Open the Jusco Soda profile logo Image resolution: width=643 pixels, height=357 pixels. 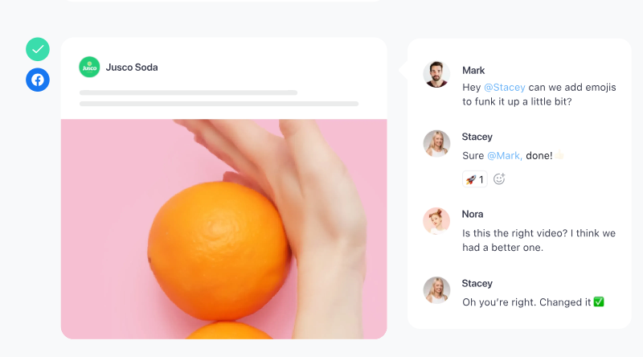(89, 67)
